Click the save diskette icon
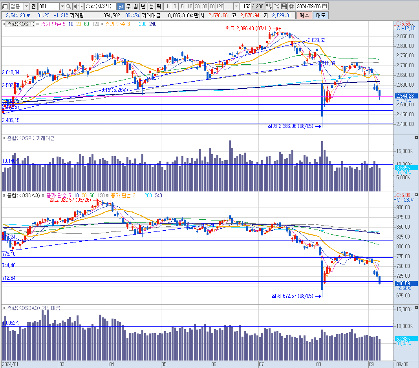 coord(284,6)
